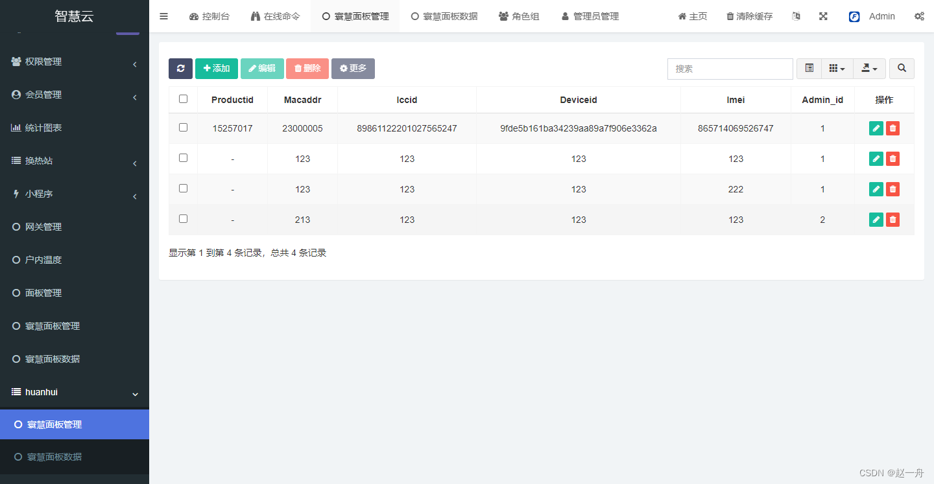Tick the select-all checkbox in table header
This screenshot has width=934, height=484.
pos(183,99)
